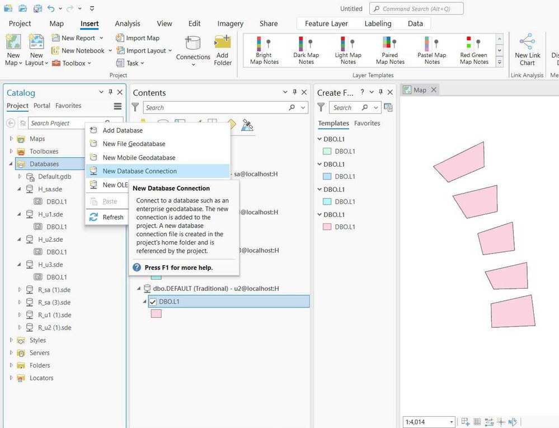Image resolution: width=559 pixels, height=428 pixels.
Task: Choose Refresh in context menu
Action: tap(107, 217)
